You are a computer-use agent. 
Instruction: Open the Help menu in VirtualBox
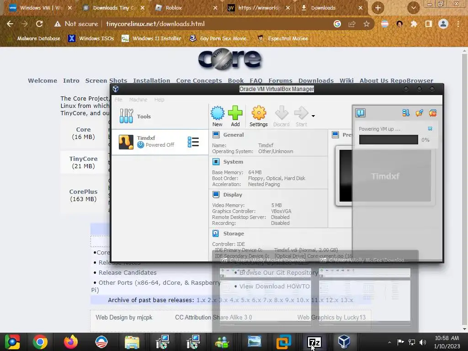[159, 99]
